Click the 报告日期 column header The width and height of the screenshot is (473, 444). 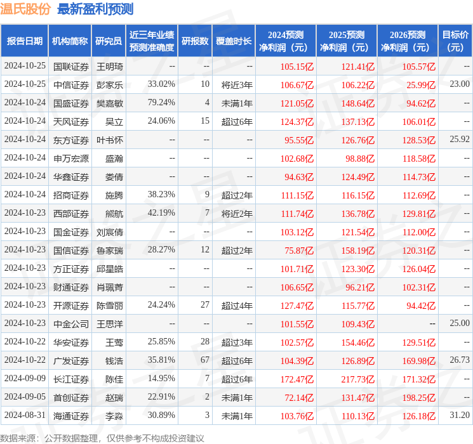click(x=24, y=41)
